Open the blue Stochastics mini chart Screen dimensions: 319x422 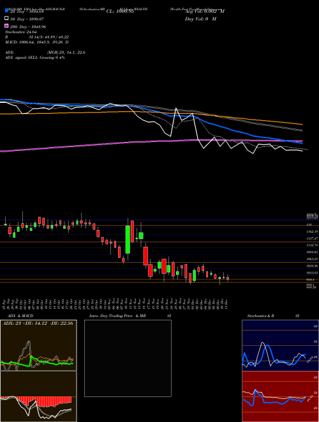pyautogui.click(x=280, y=345)
